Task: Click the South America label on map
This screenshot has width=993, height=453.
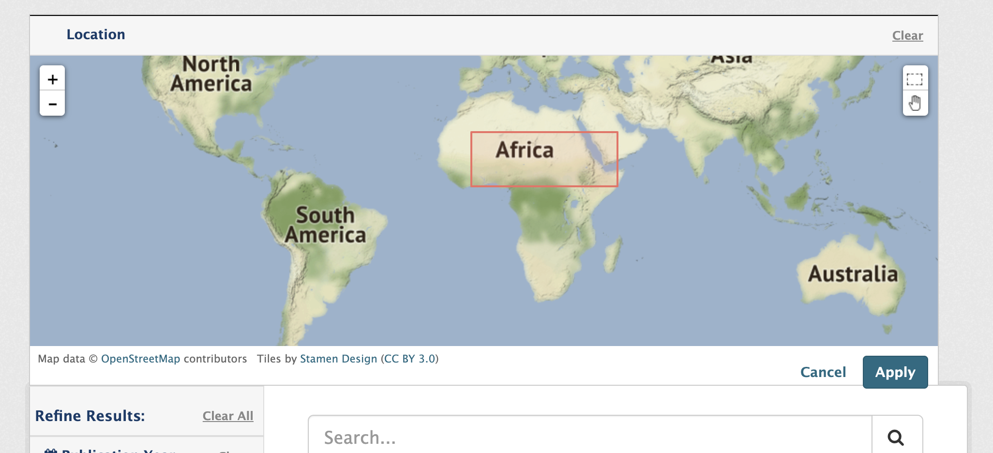Action: [325, 225]
